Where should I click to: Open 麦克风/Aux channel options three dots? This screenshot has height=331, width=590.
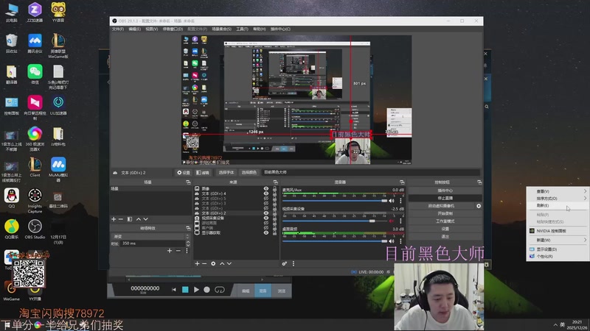coord(400,201)
